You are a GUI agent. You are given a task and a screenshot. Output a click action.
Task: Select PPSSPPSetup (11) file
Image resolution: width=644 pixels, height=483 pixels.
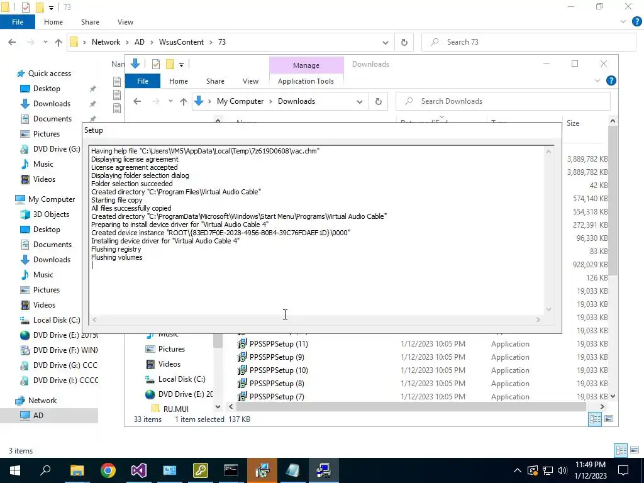[x=279, y=344]
